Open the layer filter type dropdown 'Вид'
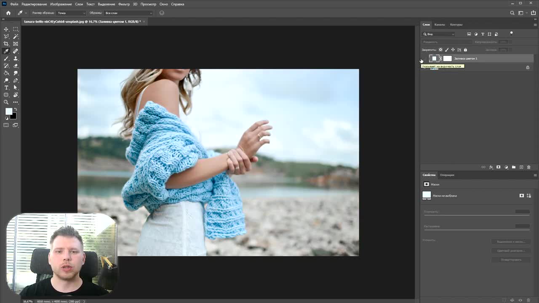539x303 pixels. coord(439,34)
